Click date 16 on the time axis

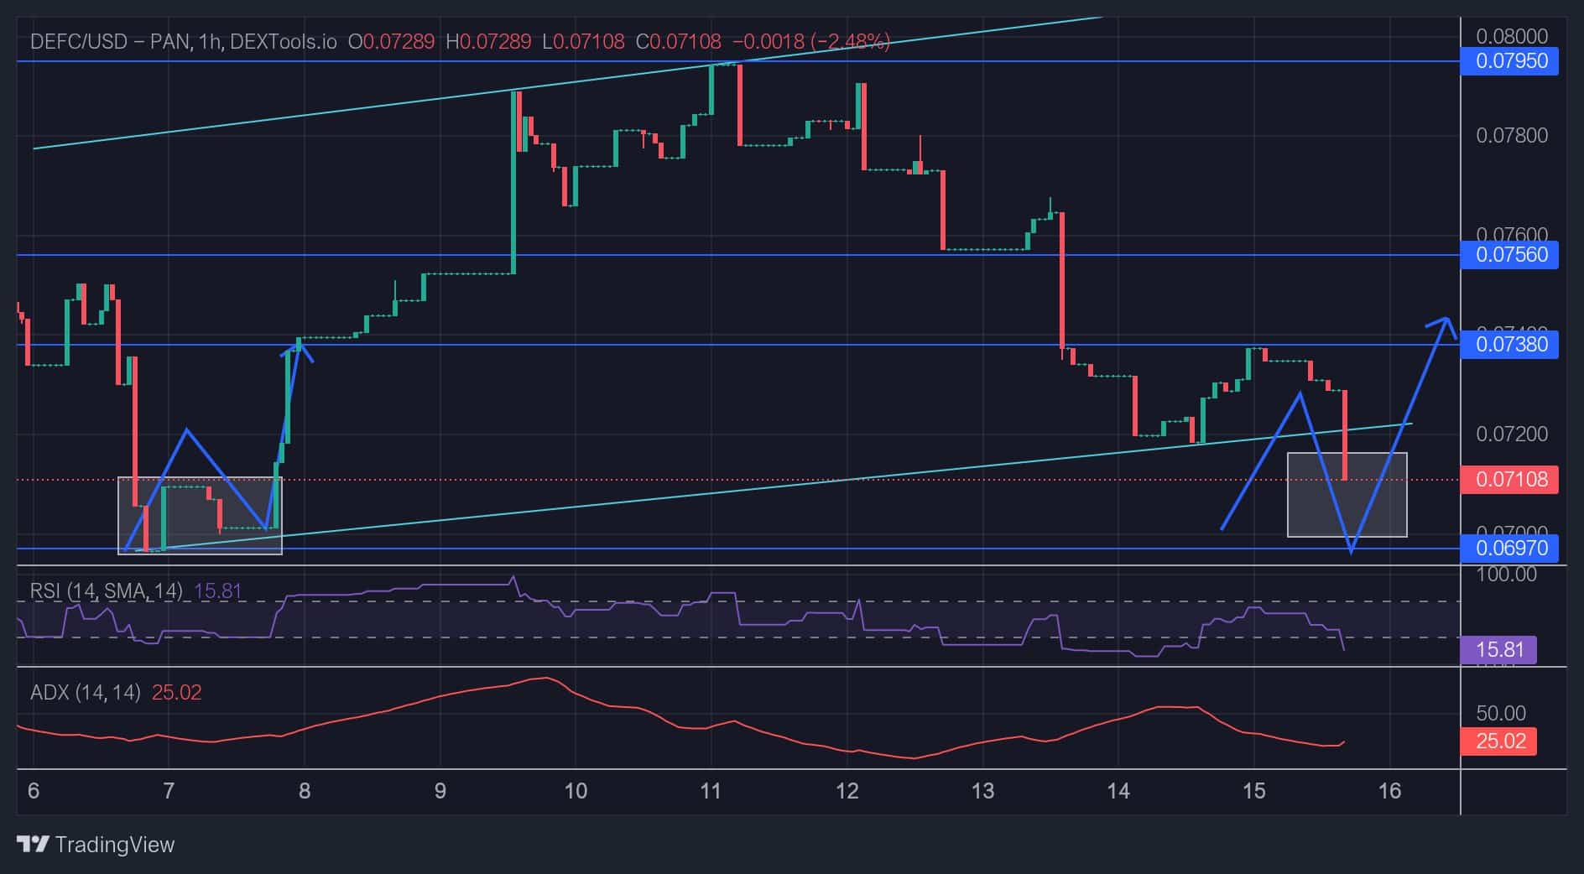pos(1389,791)
